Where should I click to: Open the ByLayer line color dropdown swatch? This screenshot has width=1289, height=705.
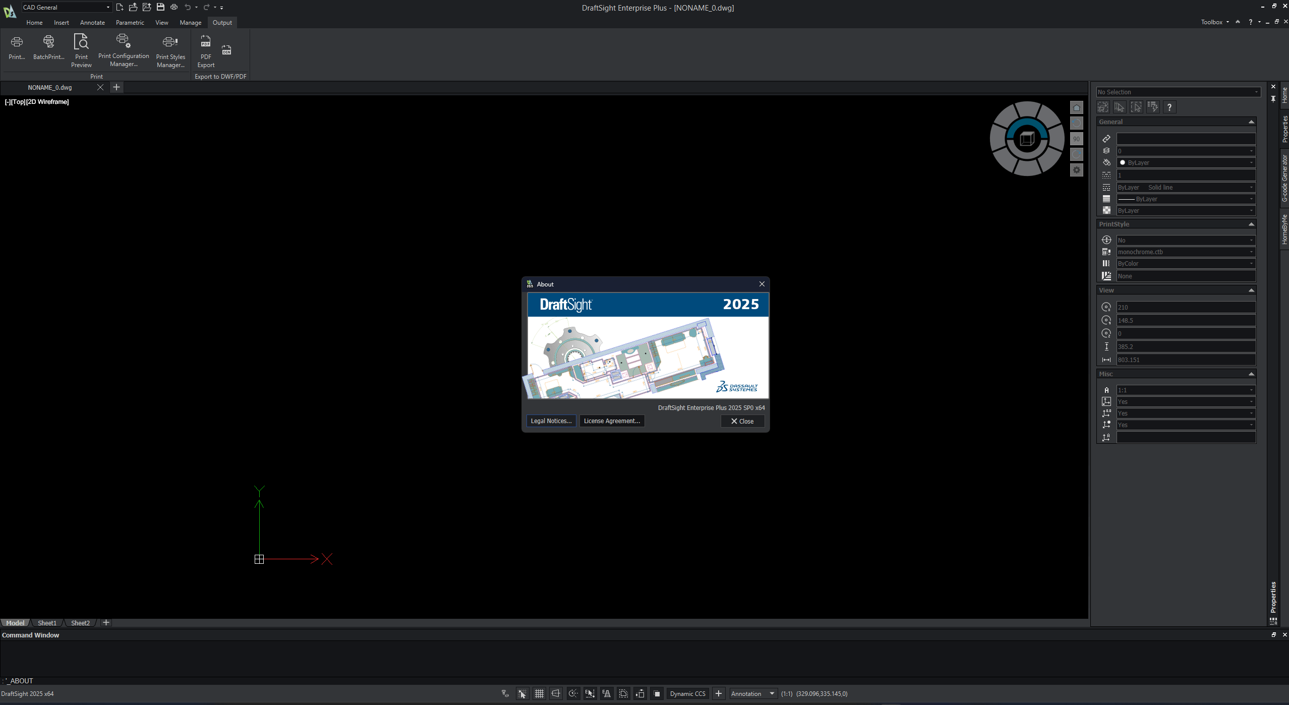(1186, 162)
